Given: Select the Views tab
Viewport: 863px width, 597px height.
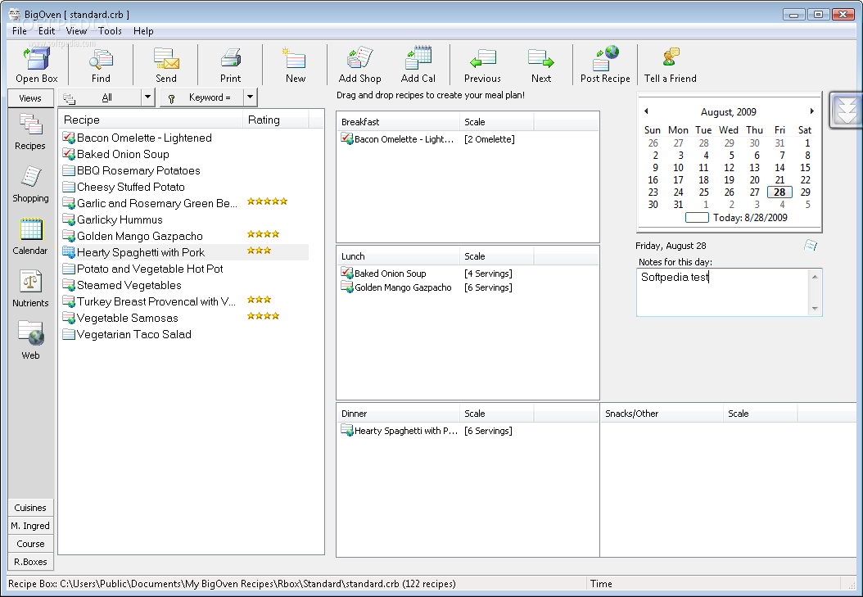Looking at the screenshot, I should 30,98.
